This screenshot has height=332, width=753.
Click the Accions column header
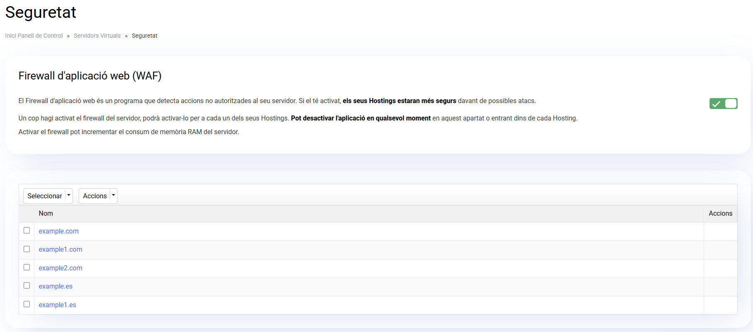[720, 213]
